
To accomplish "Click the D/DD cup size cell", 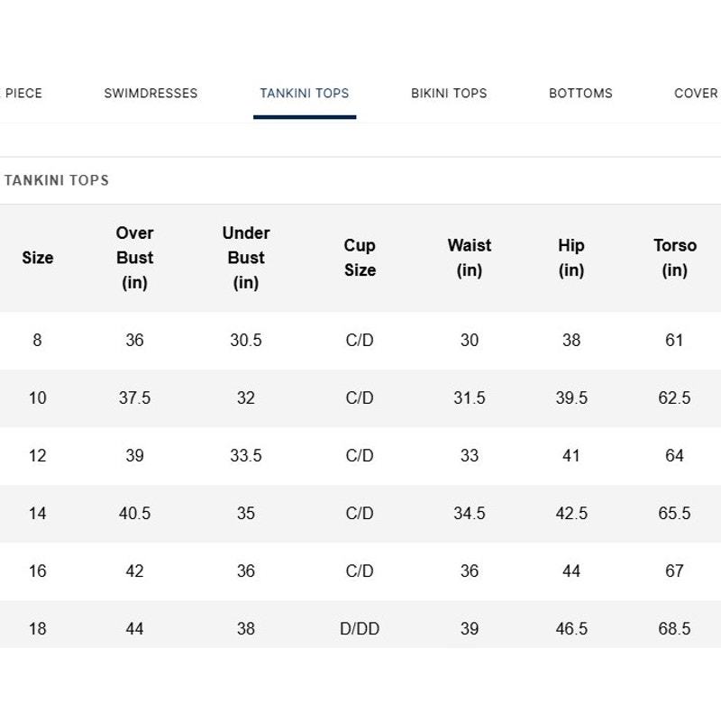I will pyautogui.click(x=360, y=628).
